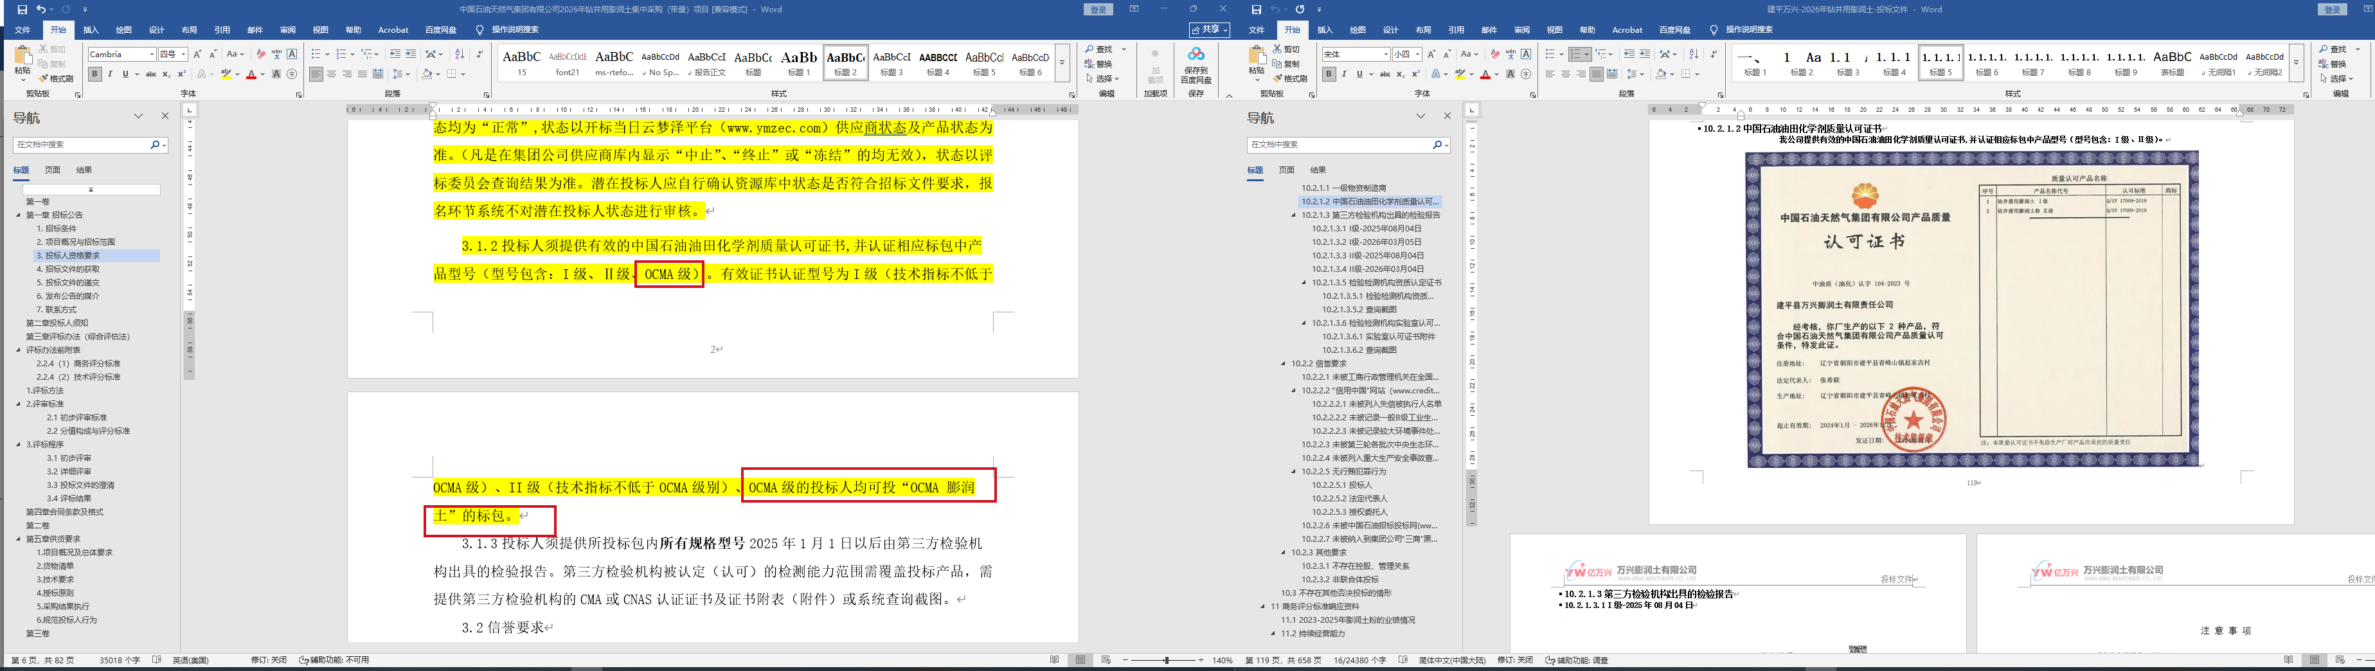Click the Character Border (A) icon in the right window
This screenshot has width=2375, height=671.
(x=1526, y=55)
